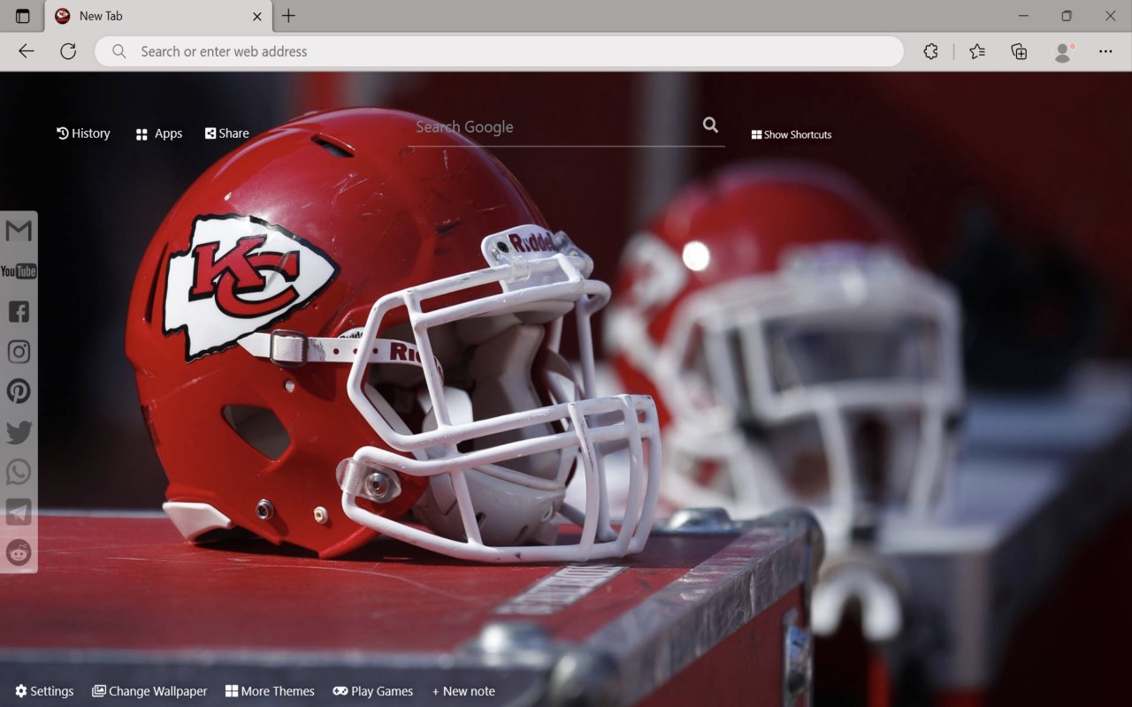The image size is (1132, 707).
Task: Open WhatsApp from the sidebar
Action: click(19, 472)
